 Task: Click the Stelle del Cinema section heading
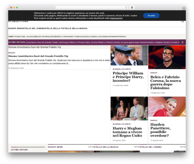pyautogui.click(x=151, y=147)
